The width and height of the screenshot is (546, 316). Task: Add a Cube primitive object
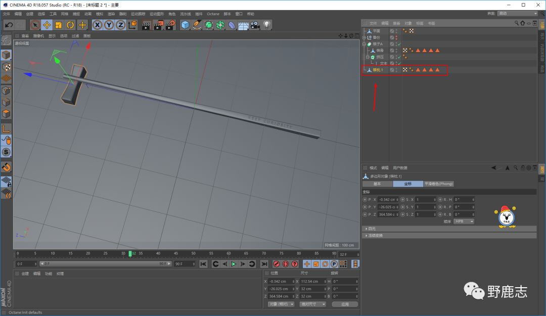click(185, 25)
